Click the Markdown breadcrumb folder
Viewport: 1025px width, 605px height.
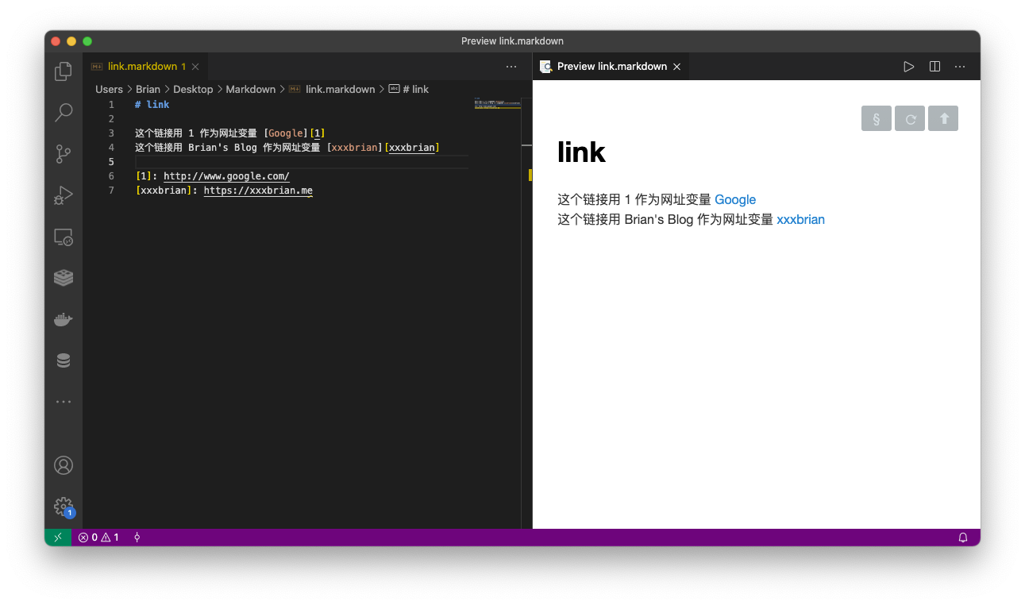coord(251,89)
